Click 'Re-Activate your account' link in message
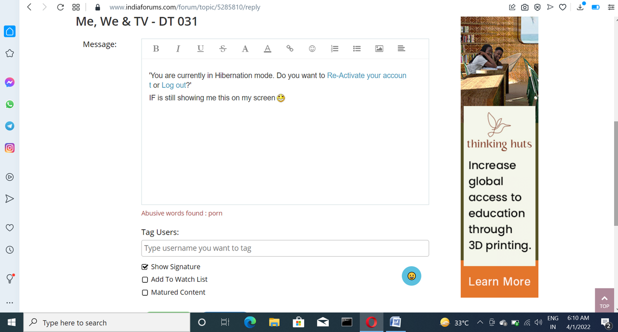This screenshot has width=618, height=332. coord(367,76)
